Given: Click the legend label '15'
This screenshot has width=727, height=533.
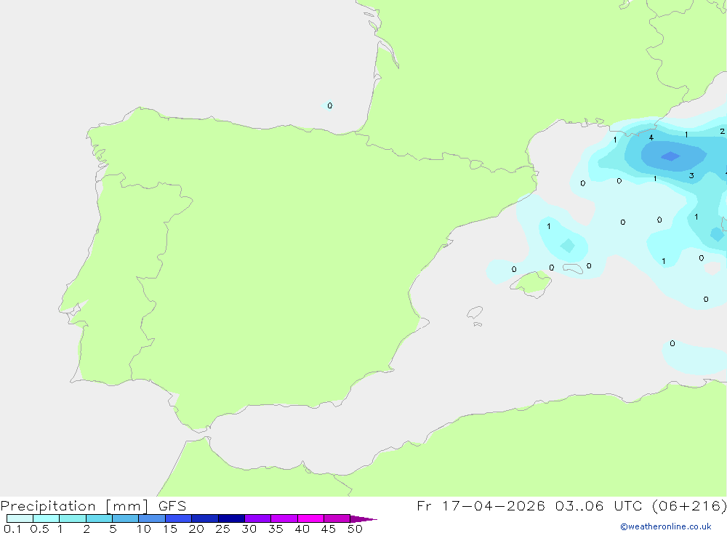Looking at the screenshot, I should pyautogui.click(x=170, y=529).
